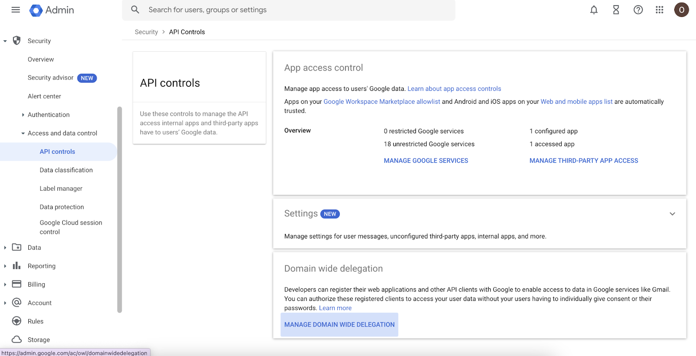Expand the Billing section arrow

click(5, 284)
